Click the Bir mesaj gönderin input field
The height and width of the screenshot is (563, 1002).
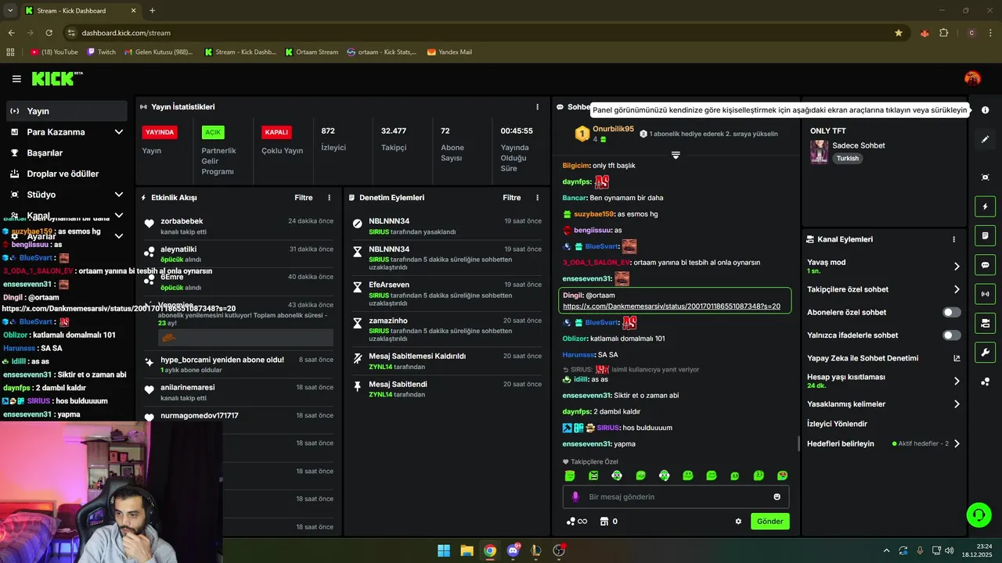click(676, 497)
